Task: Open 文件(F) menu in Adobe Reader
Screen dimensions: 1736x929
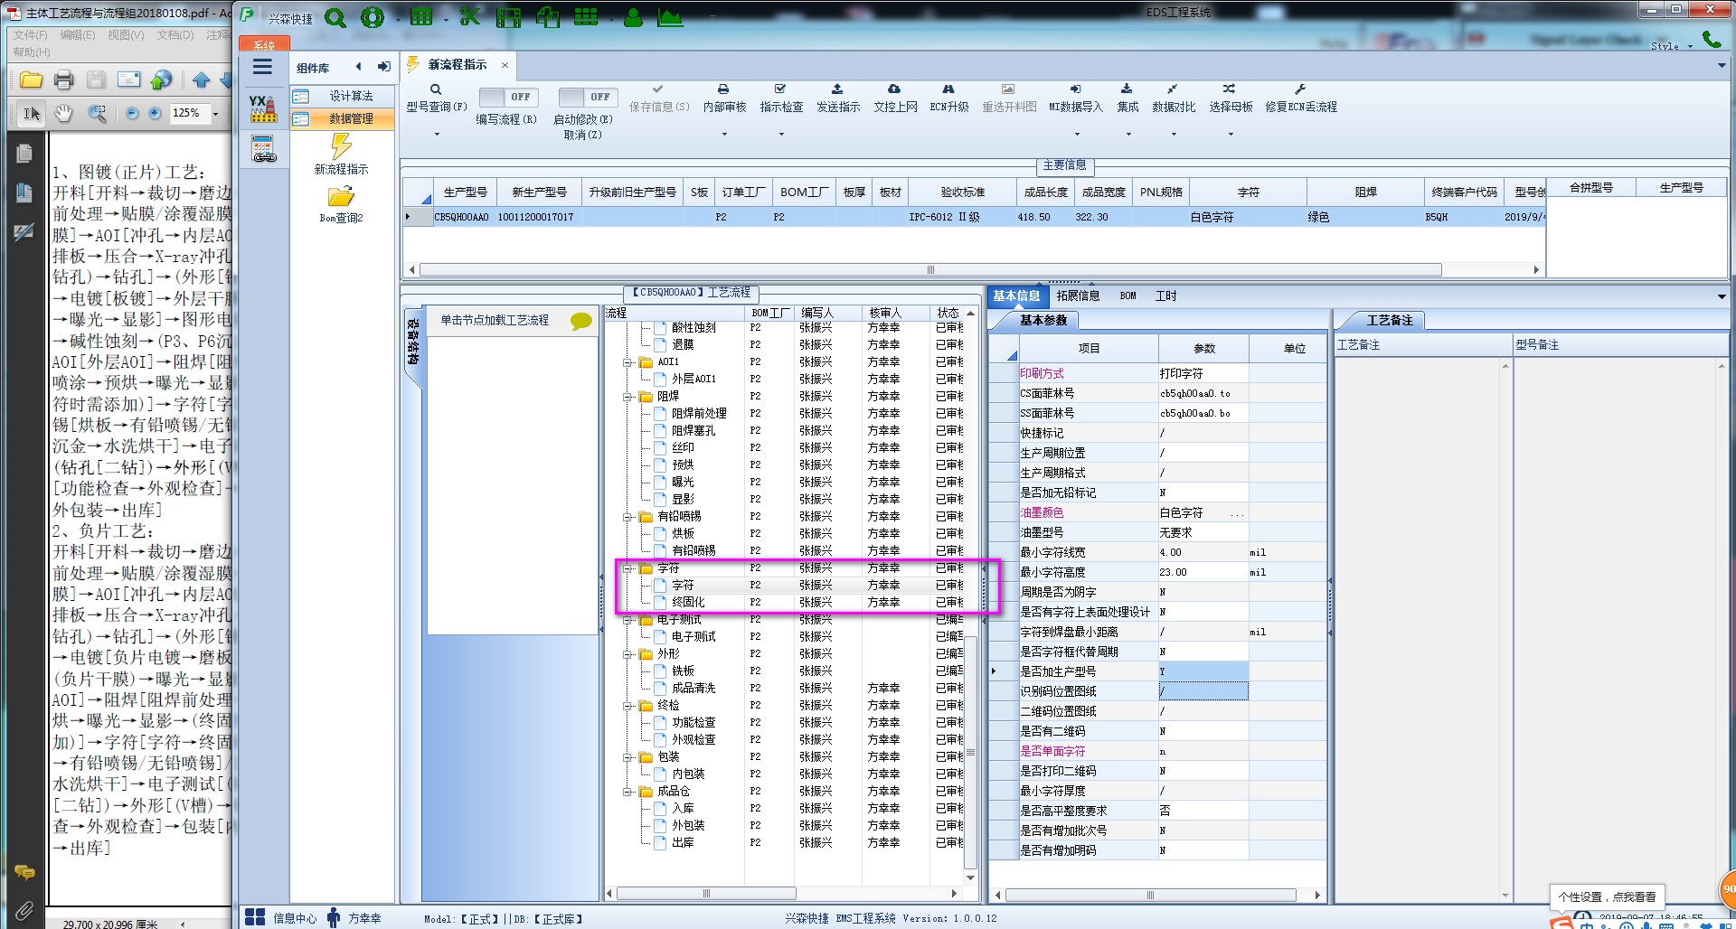Action: tap(31, 35)
